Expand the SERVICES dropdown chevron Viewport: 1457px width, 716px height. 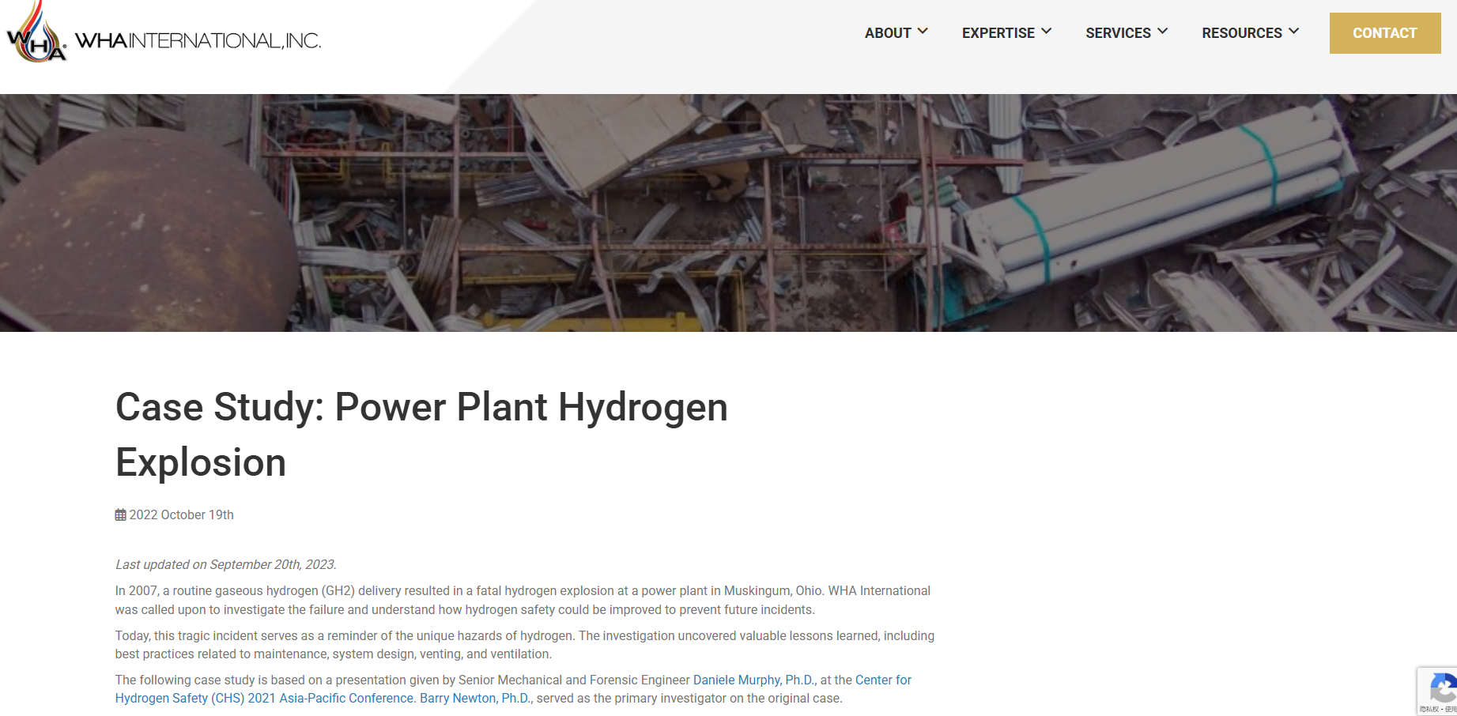[x=1161, y=31]
